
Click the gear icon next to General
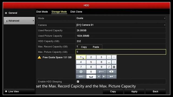tap(6, 13)
